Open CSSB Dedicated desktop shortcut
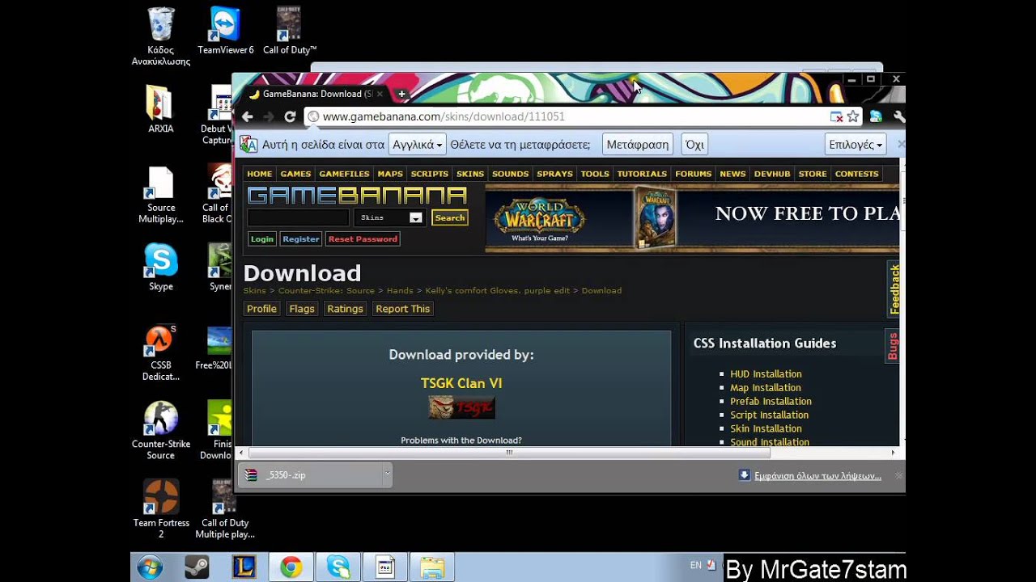This screenshot has width=1036, height=582. [160, 352]
